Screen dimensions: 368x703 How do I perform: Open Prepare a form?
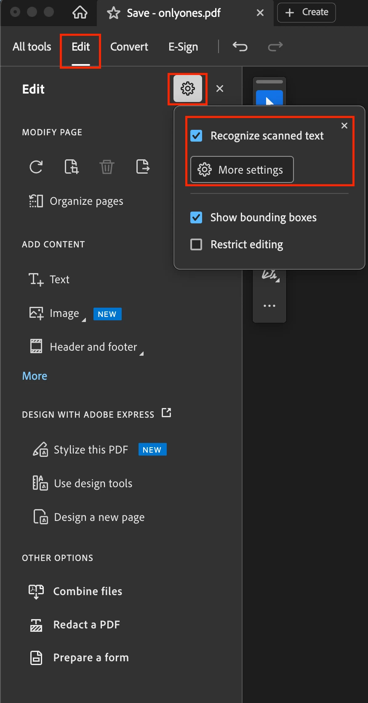tap(79, 658)
